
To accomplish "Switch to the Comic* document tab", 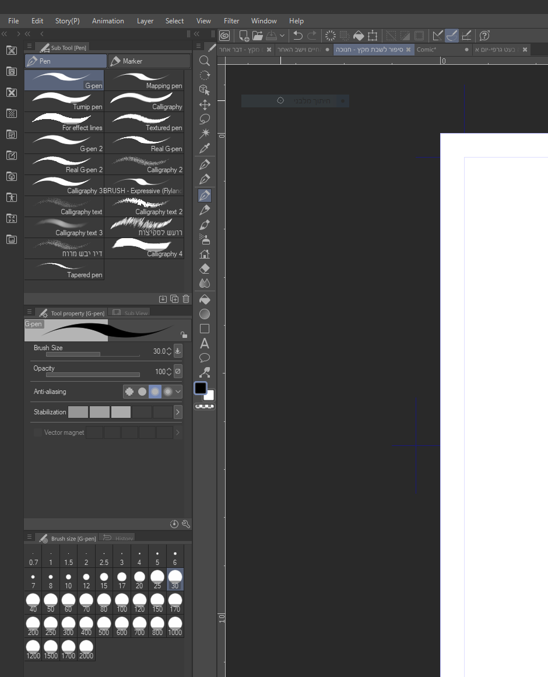I will tap(443, 49).
